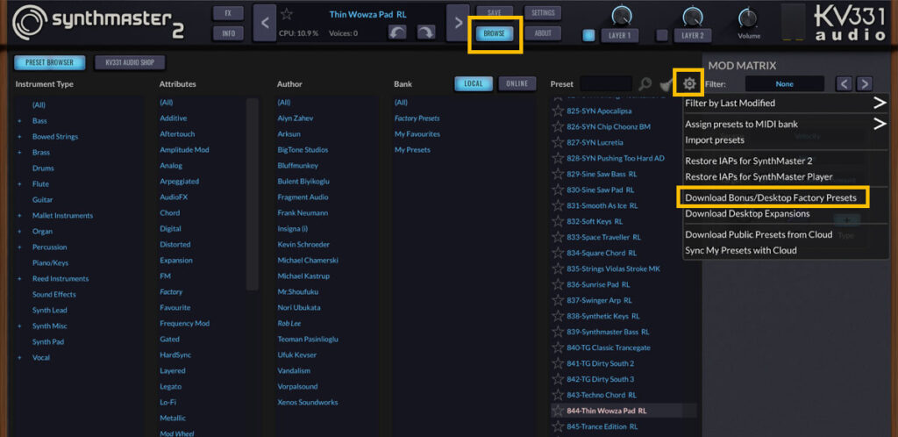Image resolution: width=898 pixels, height=437 pixels.
Task: Switch bank view to LOCAL
Action: point(474,83)
